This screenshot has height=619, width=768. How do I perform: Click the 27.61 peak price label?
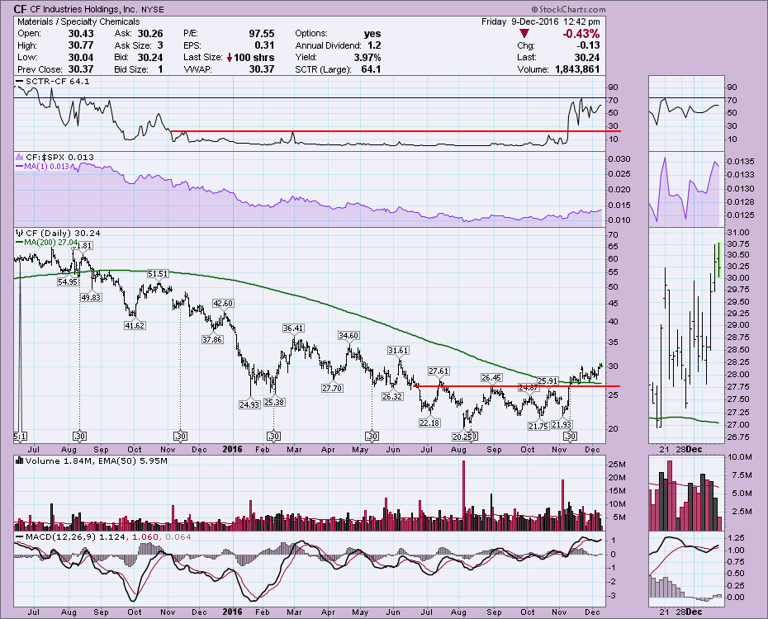439,371
